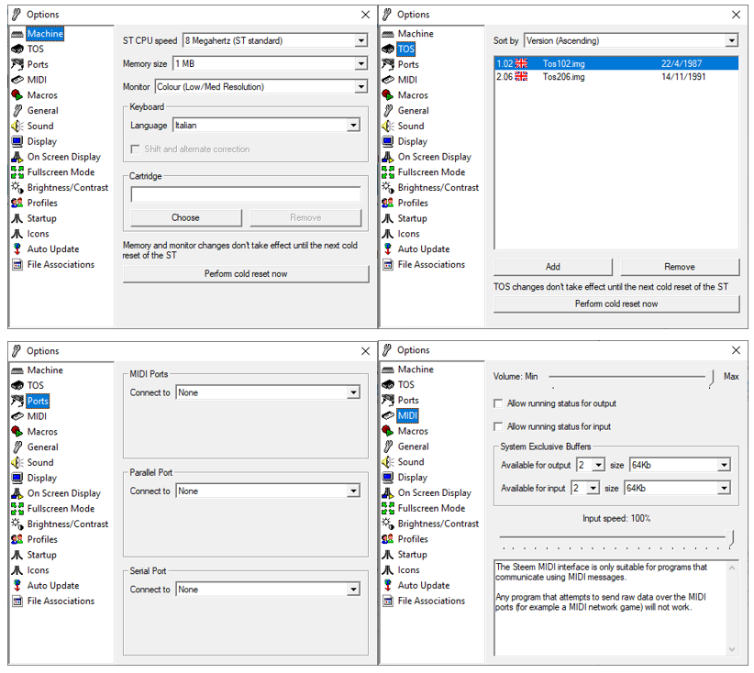Viewport: 754px width, 673px height.
Task: Click Sound speaker icon in top-left Options window
Action: click(x=17, y=126)
